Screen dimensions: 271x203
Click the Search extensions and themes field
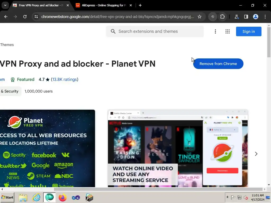pyautogui.click(x=155, y=31)
